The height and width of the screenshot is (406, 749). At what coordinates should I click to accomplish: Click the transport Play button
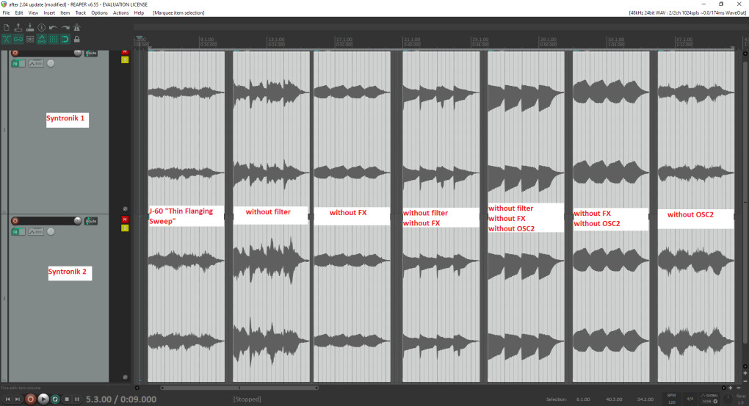(x=43, y=399)
